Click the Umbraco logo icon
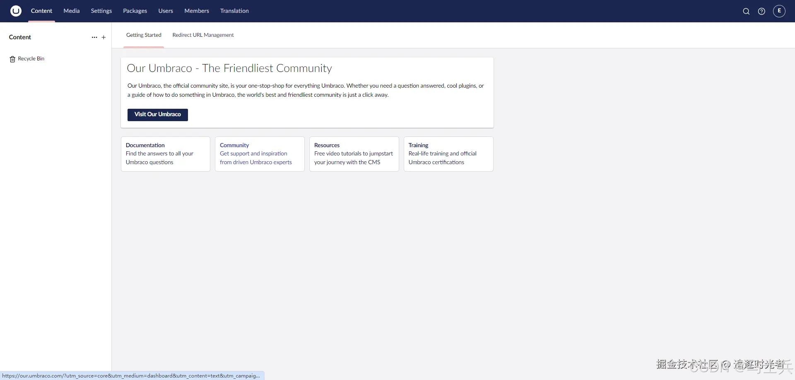The width and height of the screenshot is (795, 380). click(16, 11)
